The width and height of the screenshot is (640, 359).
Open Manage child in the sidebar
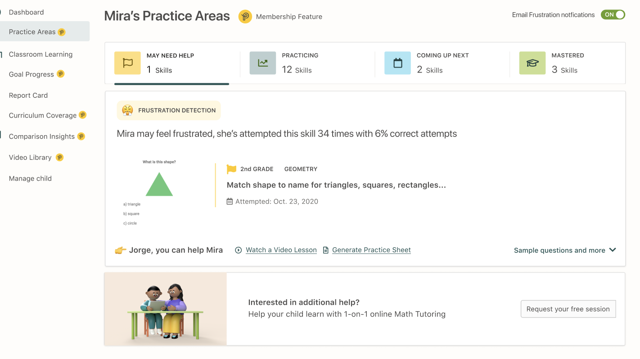click(30, 178)
